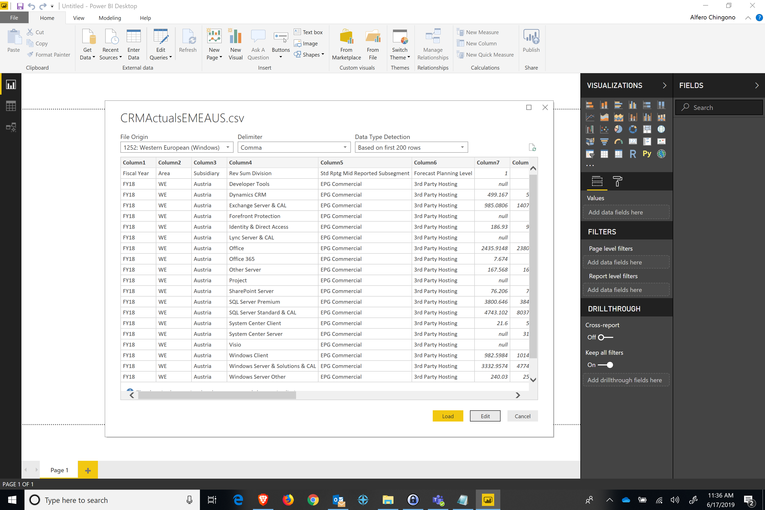
Task: Select the Python visual icon
Action: tap(647, 154)
